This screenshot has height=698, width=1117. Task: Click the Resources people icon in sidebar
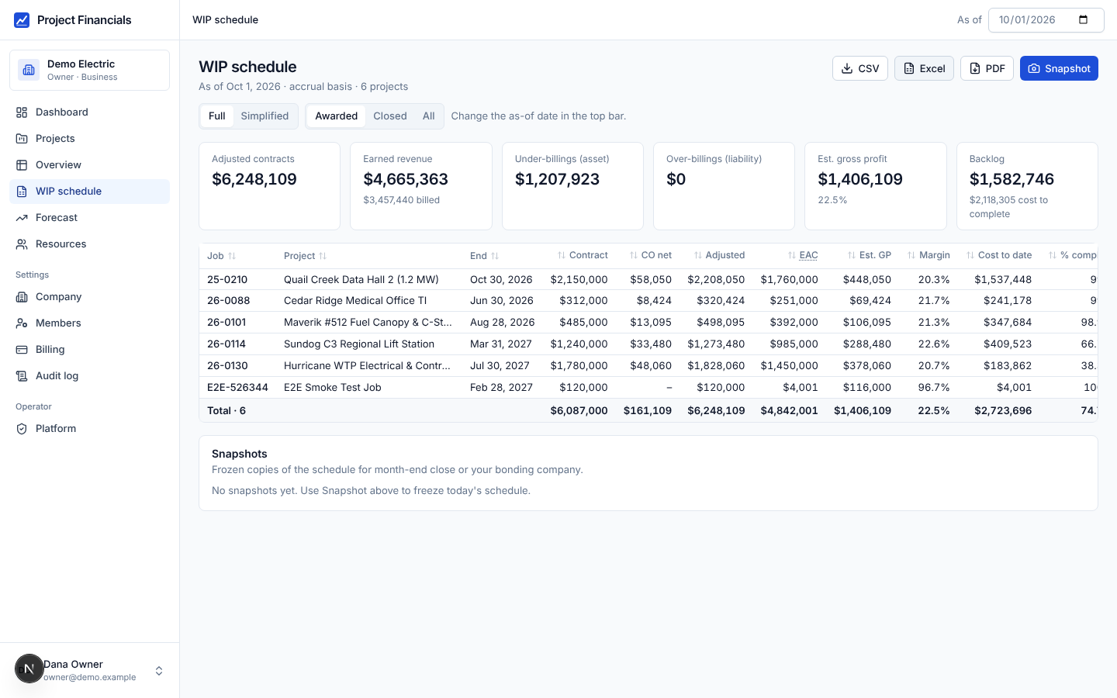tap(22, 244)
